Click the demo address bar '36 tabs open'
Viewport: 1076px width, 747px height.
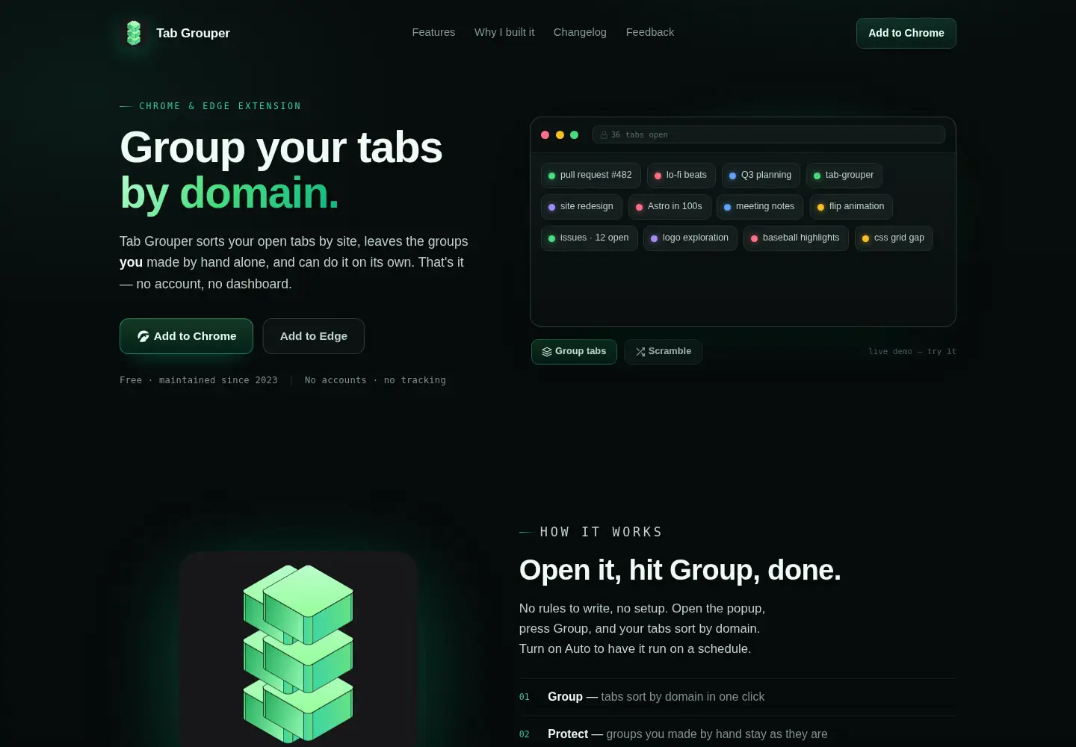pos(769,134)
